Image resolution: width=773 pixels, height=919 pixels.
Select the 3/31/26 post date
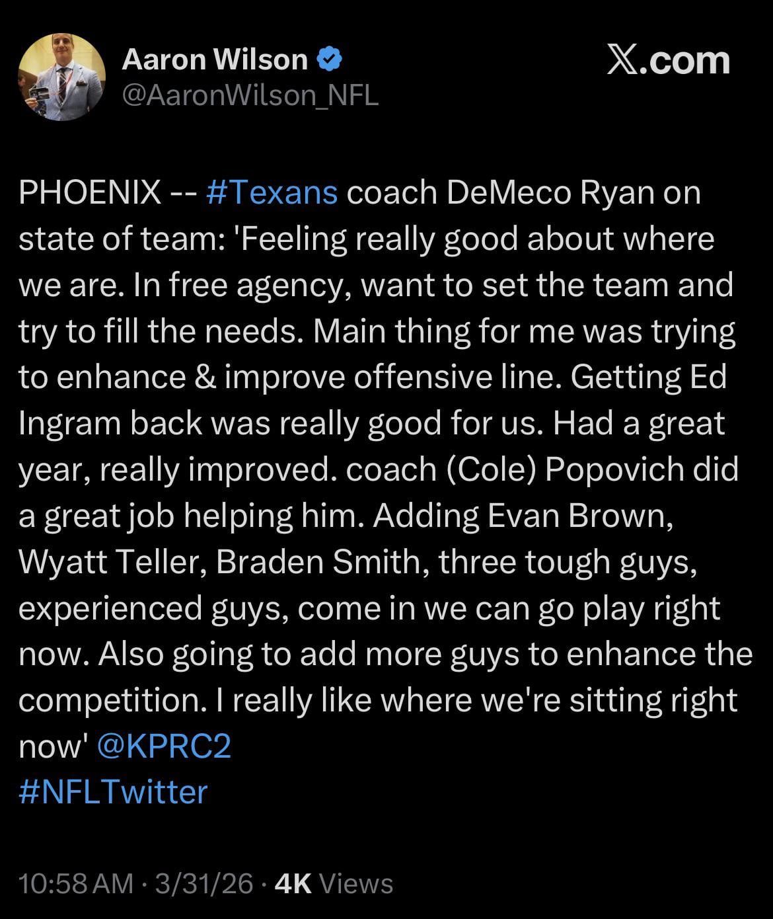tap(203, 883)
